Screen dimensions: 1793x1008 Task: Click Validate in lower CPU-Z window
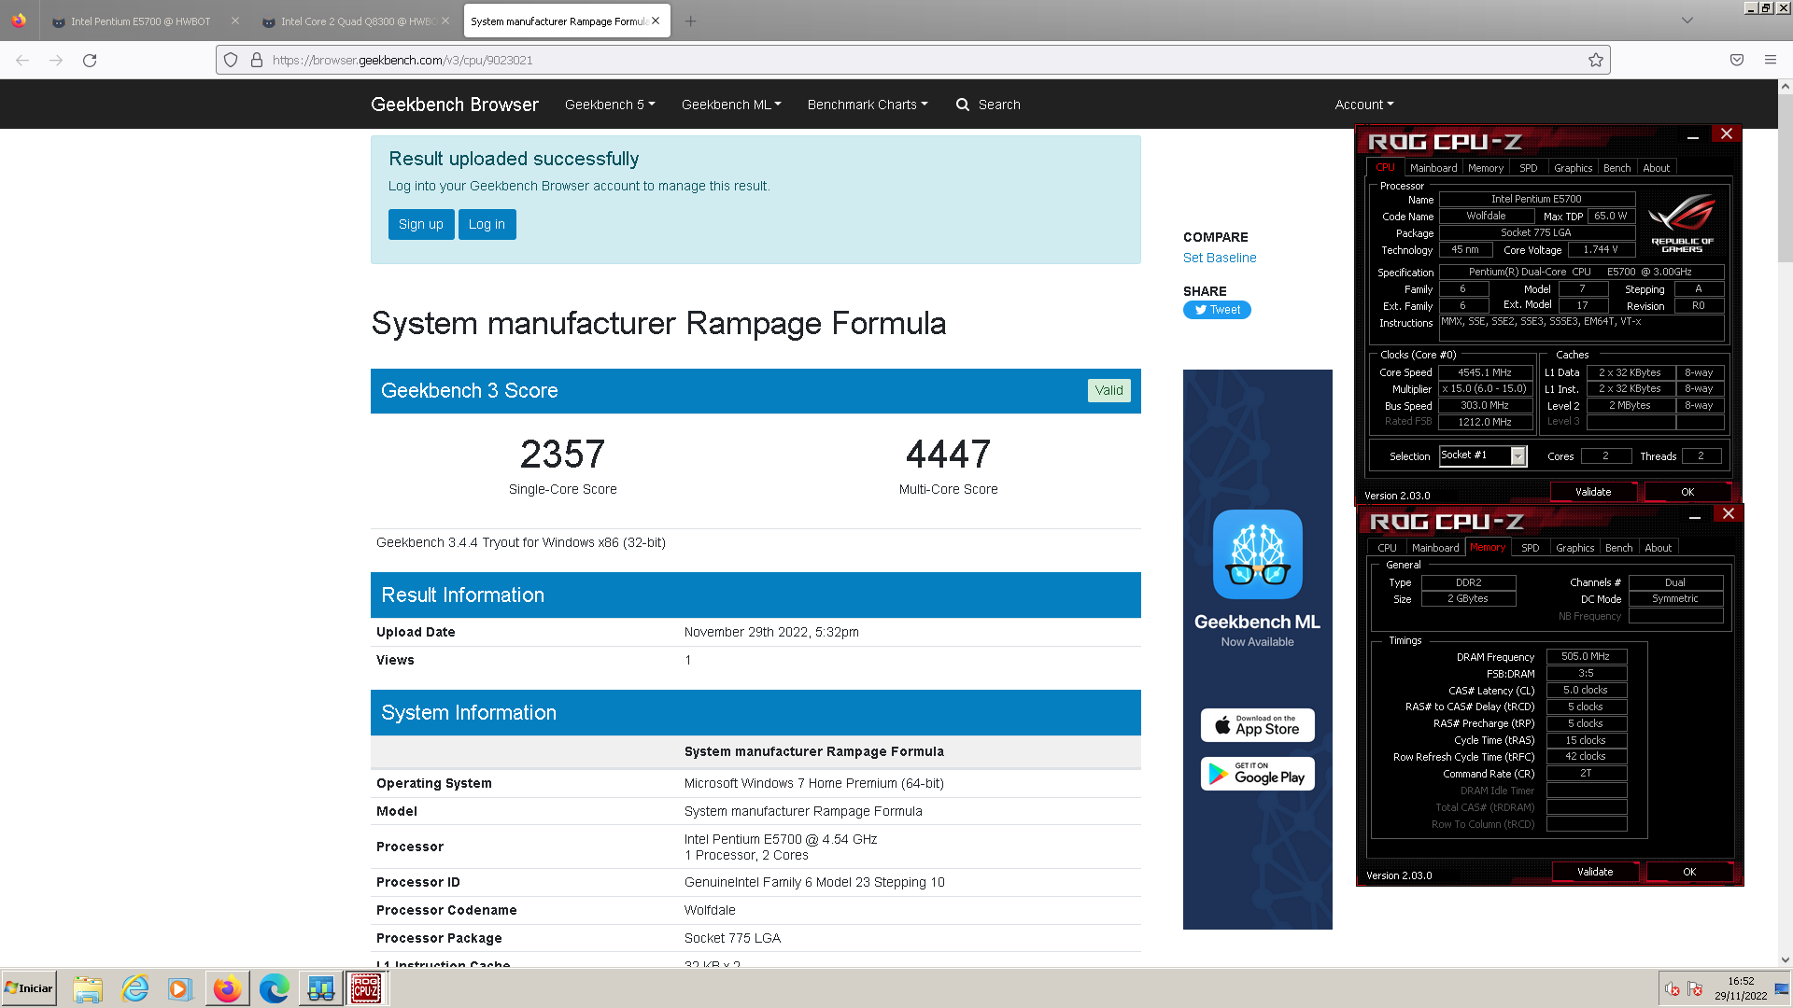(x=1595, y=872)
